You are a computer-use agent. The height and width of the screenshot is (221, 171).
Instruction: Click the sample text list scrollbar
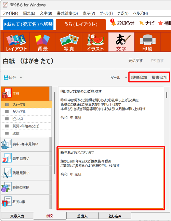167,95
